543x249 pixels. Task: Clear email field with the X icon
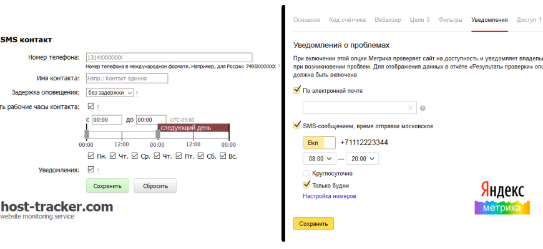pyautogui.click(x=410, y=108)
